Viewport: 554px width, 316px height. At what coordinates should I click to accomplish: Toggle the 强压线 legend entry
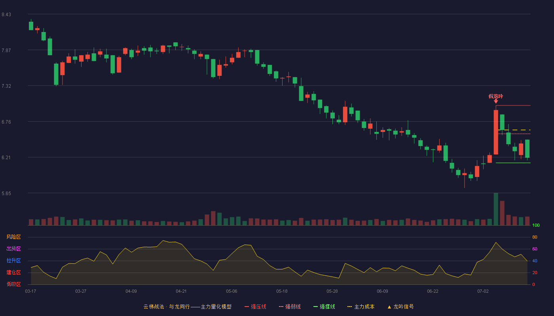pyautogui.click(x=255, y=307)
